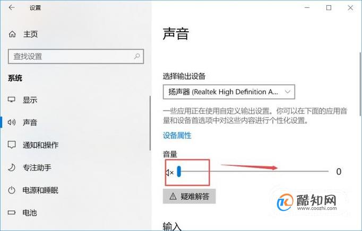Click the right-side page scrollbar
This screenshot has width=362, height=231.
point(360,84)
